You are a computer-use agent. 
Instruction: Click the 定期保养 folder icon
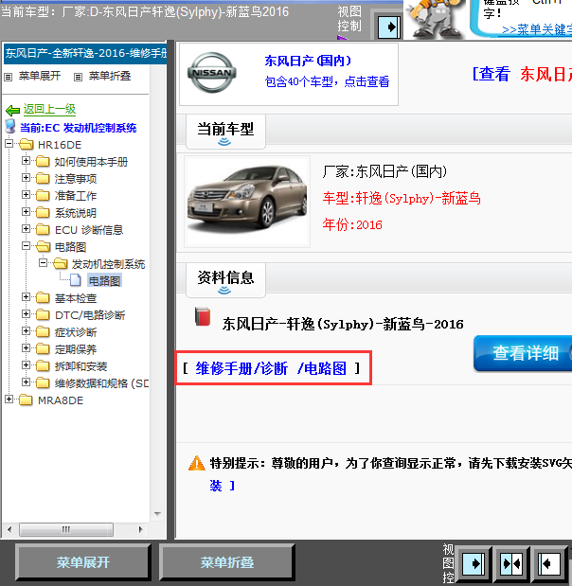(x=43, y=349)
